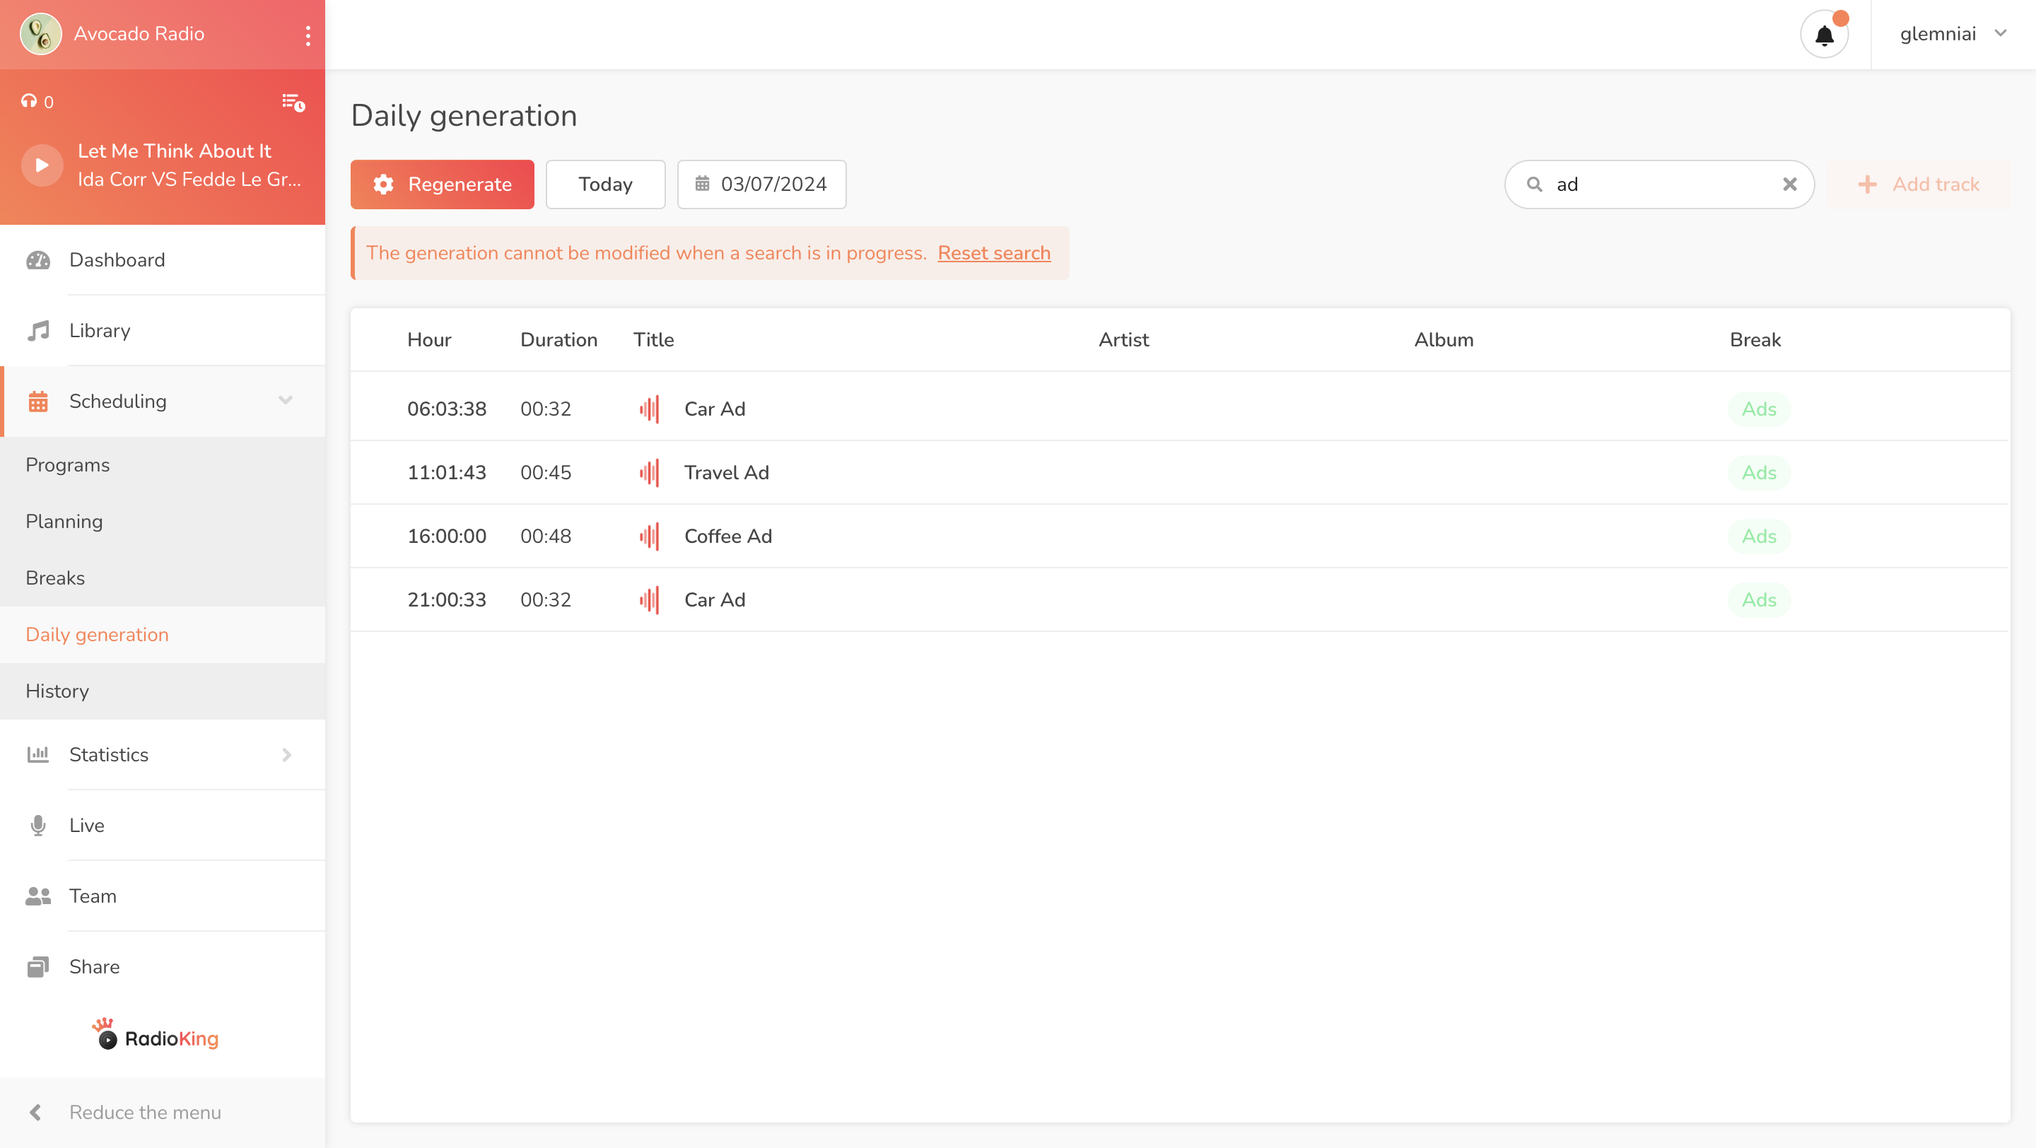The image size is (2036, 1148).
Task: Click into the search input field
Action: tap(1660, 184)
